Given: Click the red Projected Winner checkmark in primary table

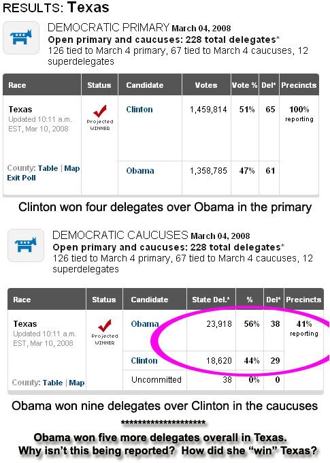Looking at the screenshot, I should click(100, 111).
